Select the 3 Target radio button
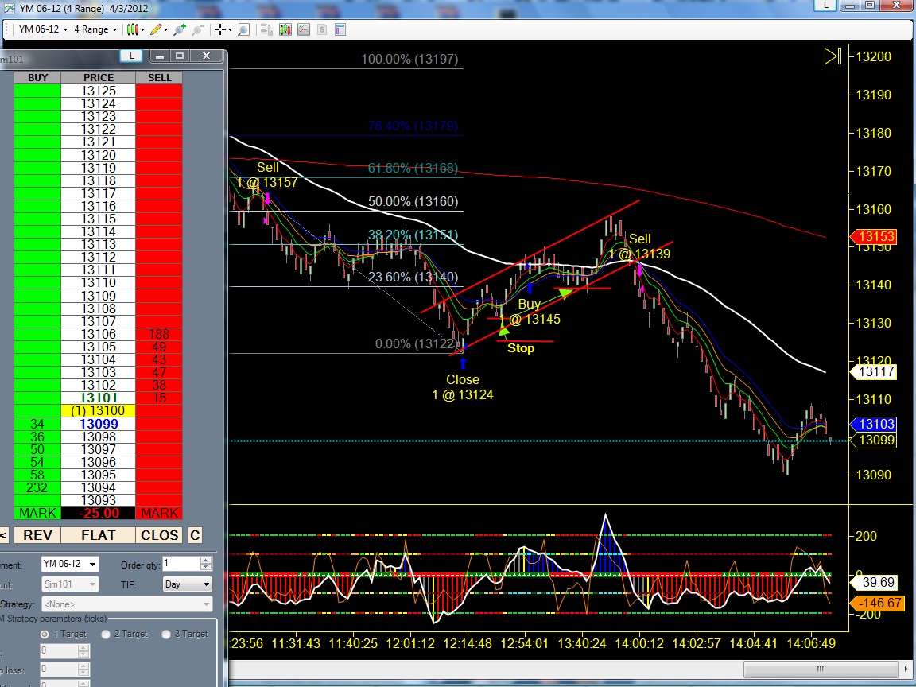Screen dimensions: 916x687 [x=166, y=635]
